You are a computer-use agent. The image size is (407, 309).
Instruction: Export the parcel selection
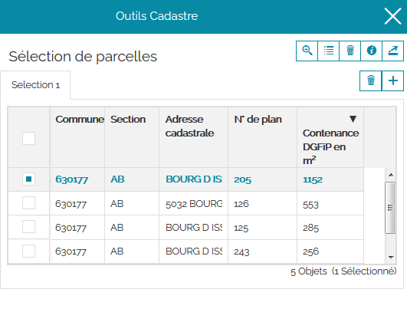coord(393,51)
